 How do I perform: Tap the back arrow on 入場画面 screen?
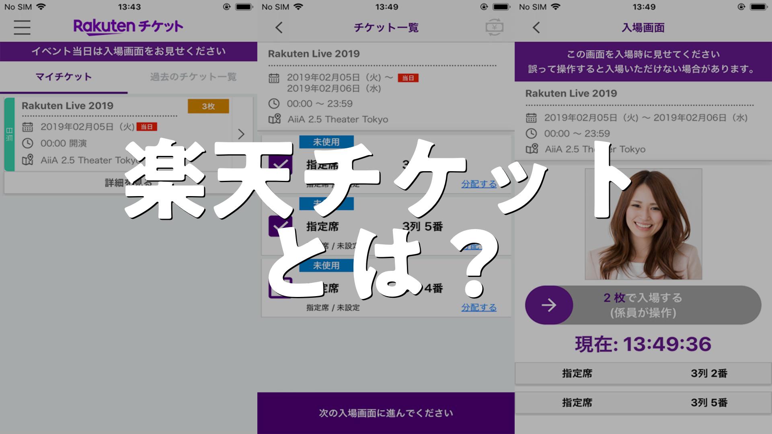(536, 27)
